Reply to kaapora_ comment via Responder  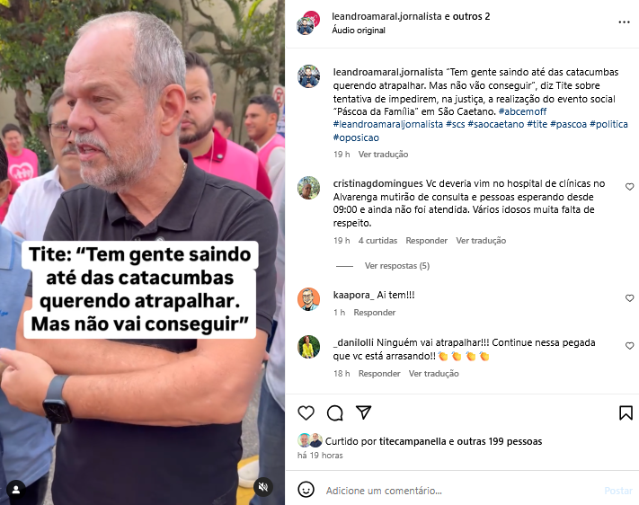coord(374,313)
